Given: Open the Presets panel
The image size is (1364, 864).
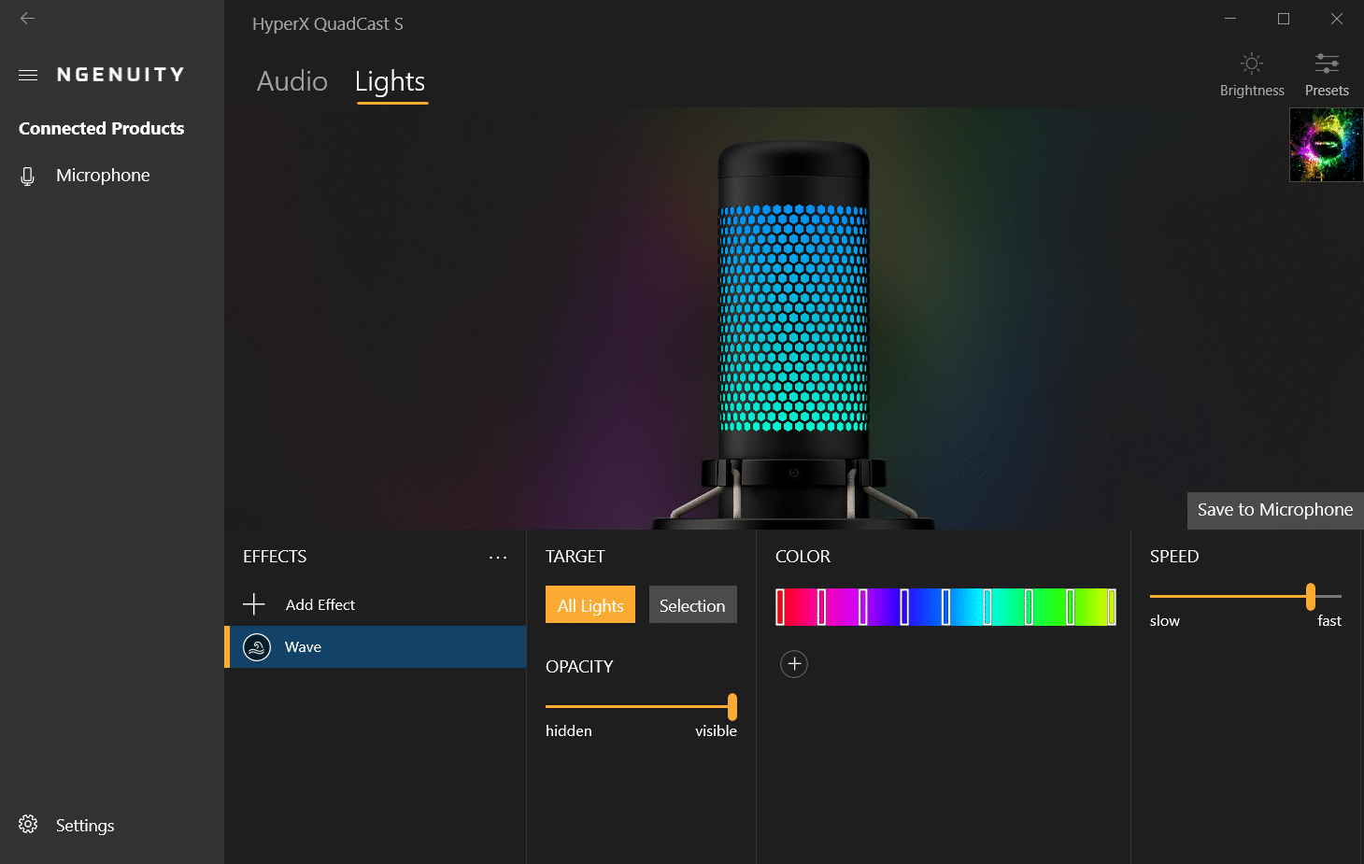Looking at the screenshot, I should point(1327,75).
